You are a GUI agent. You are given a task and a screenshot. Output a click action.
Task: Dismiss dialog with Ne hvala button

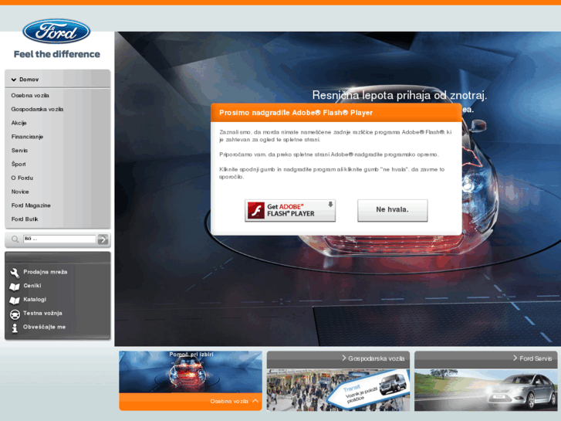[393, 210]
